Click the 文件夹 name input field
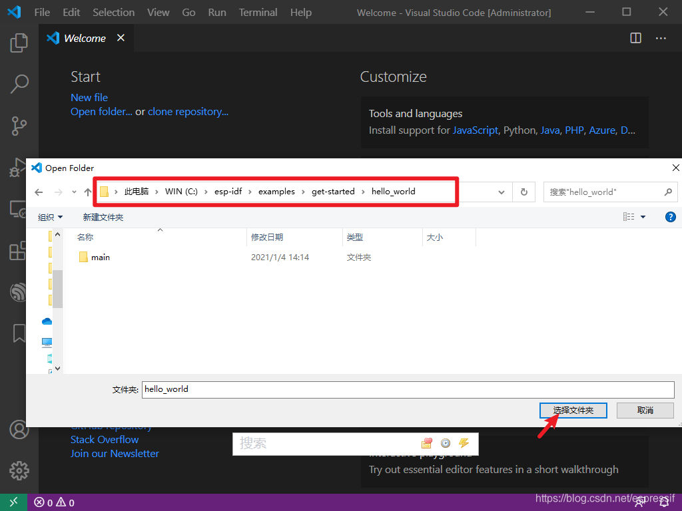 [408, 389]
